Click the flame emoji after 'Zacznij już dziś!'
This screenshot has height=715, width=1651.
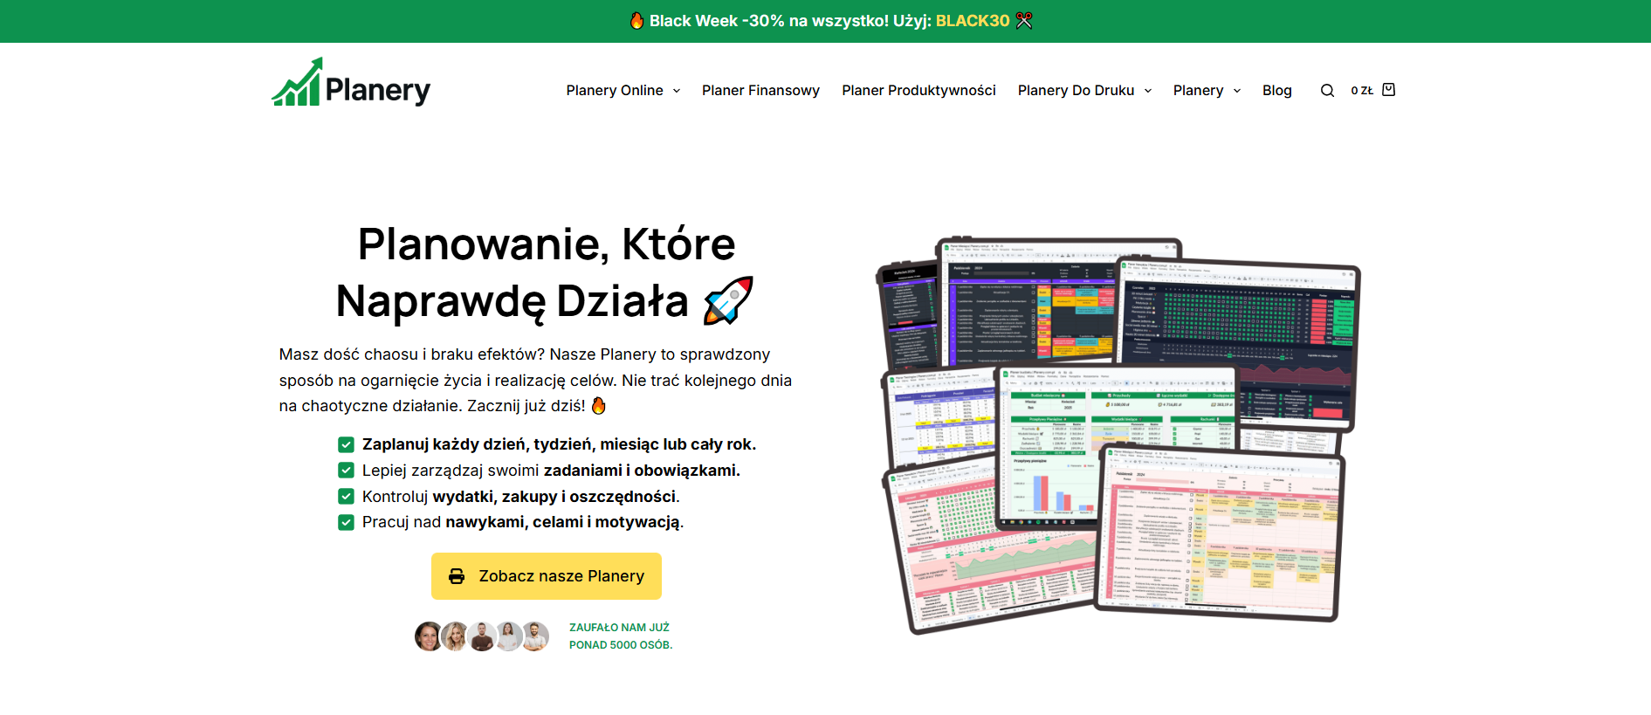pos(598,406)
